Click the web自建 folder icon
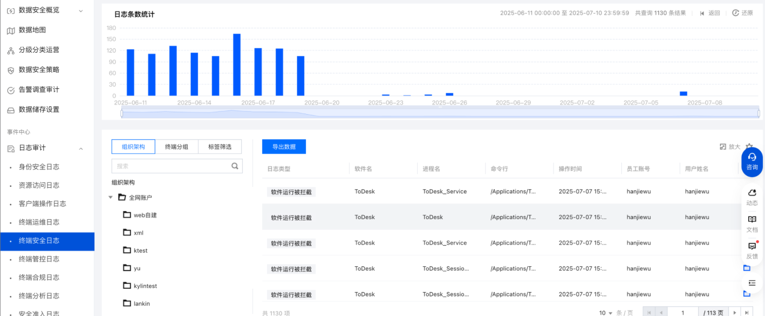 pyautogui.click(x=127, y=215)
